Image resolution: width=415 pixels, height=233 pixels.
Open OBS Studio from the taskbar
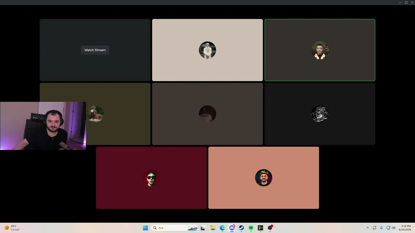tap(270, 228)
